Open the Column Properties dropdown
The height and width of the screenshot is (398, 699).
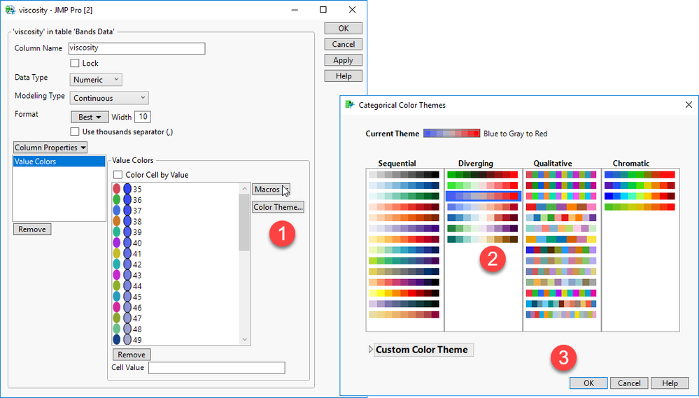50,147
